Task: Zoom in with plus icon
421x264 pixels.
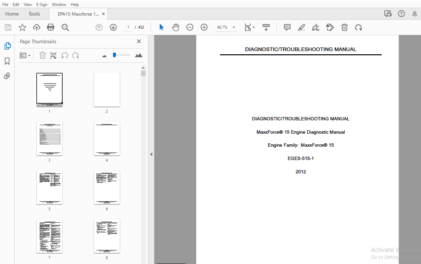Action: pyautogui.click(x=204, y=27)
